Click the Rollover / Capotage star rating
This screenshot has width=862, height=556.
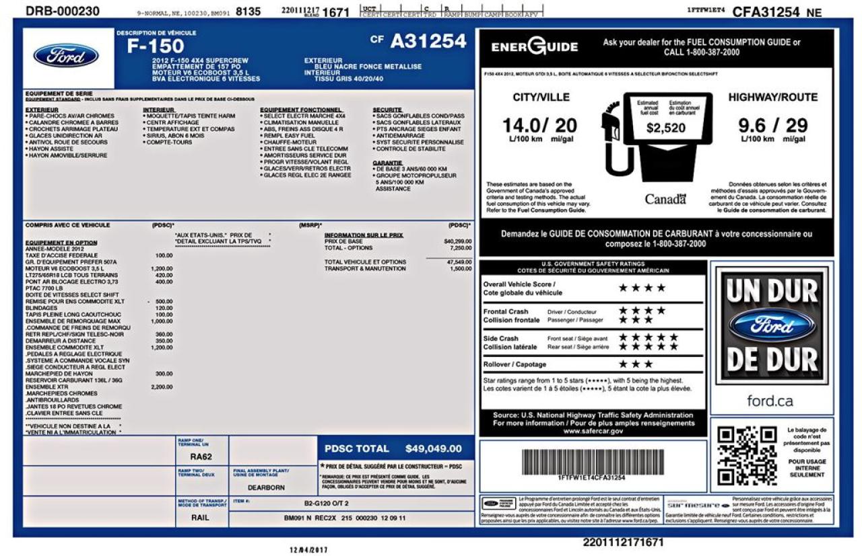(636, 364)
